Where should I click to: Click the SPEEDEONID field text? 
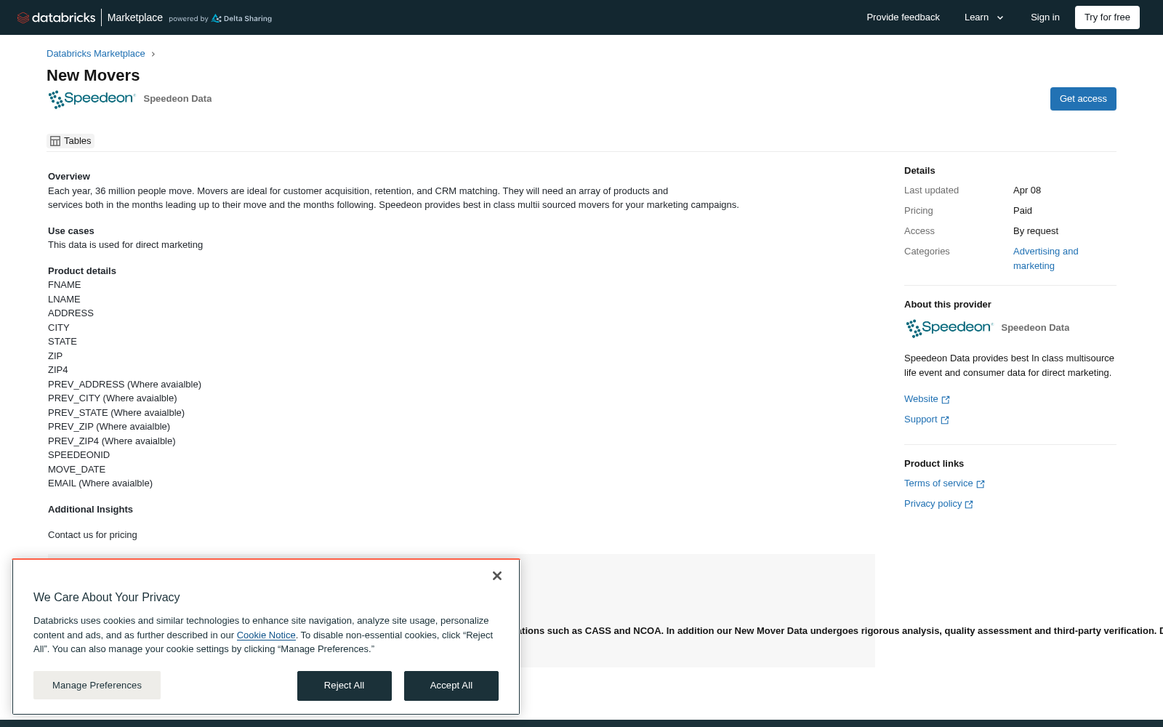pos(79,455)
